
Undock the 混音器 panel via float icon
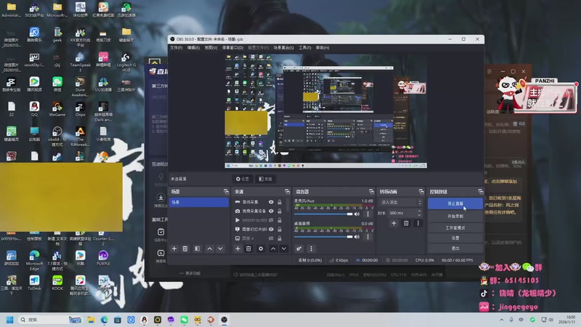point(371,192)
